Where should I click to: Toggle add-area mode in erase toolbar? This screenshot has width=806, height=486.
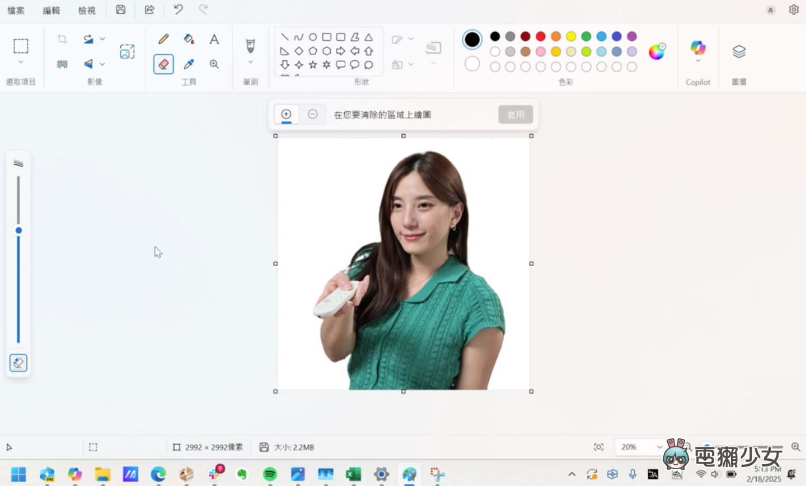(x=286, y=114)
